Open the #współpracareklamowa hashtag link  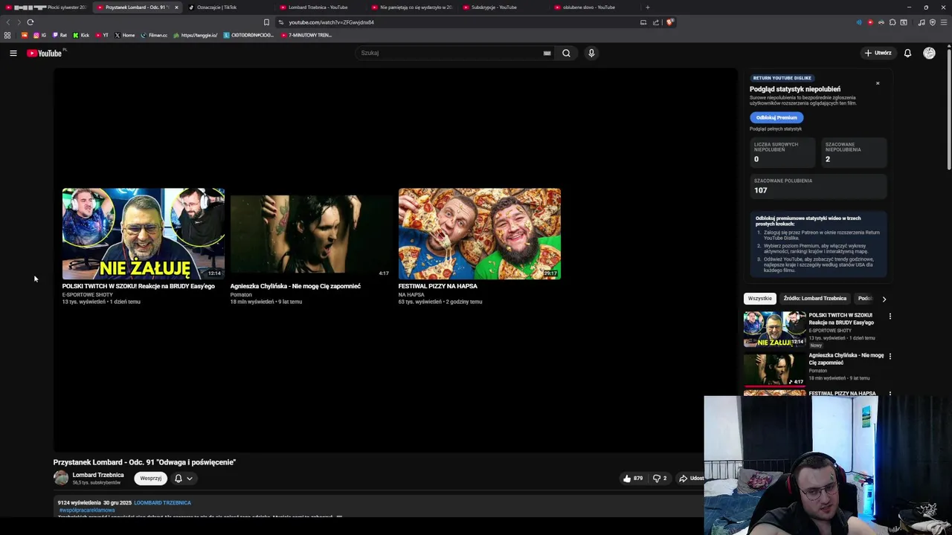(x=87, y=510)
